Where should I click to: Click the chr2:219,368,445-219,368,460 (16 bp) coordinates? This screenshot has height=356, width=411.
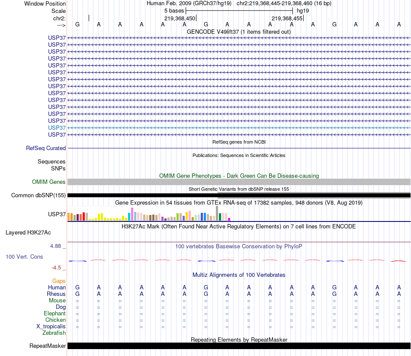[x=284, y=3]
